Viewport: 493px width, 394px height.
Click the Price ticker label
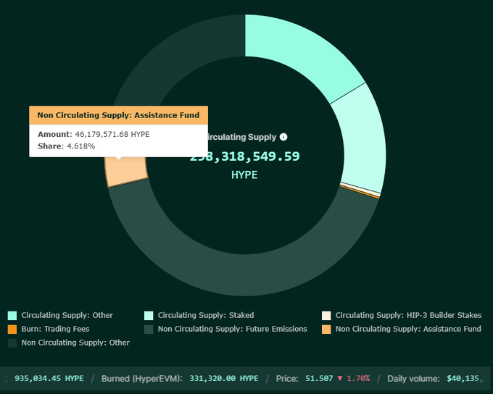pos(287,378)
